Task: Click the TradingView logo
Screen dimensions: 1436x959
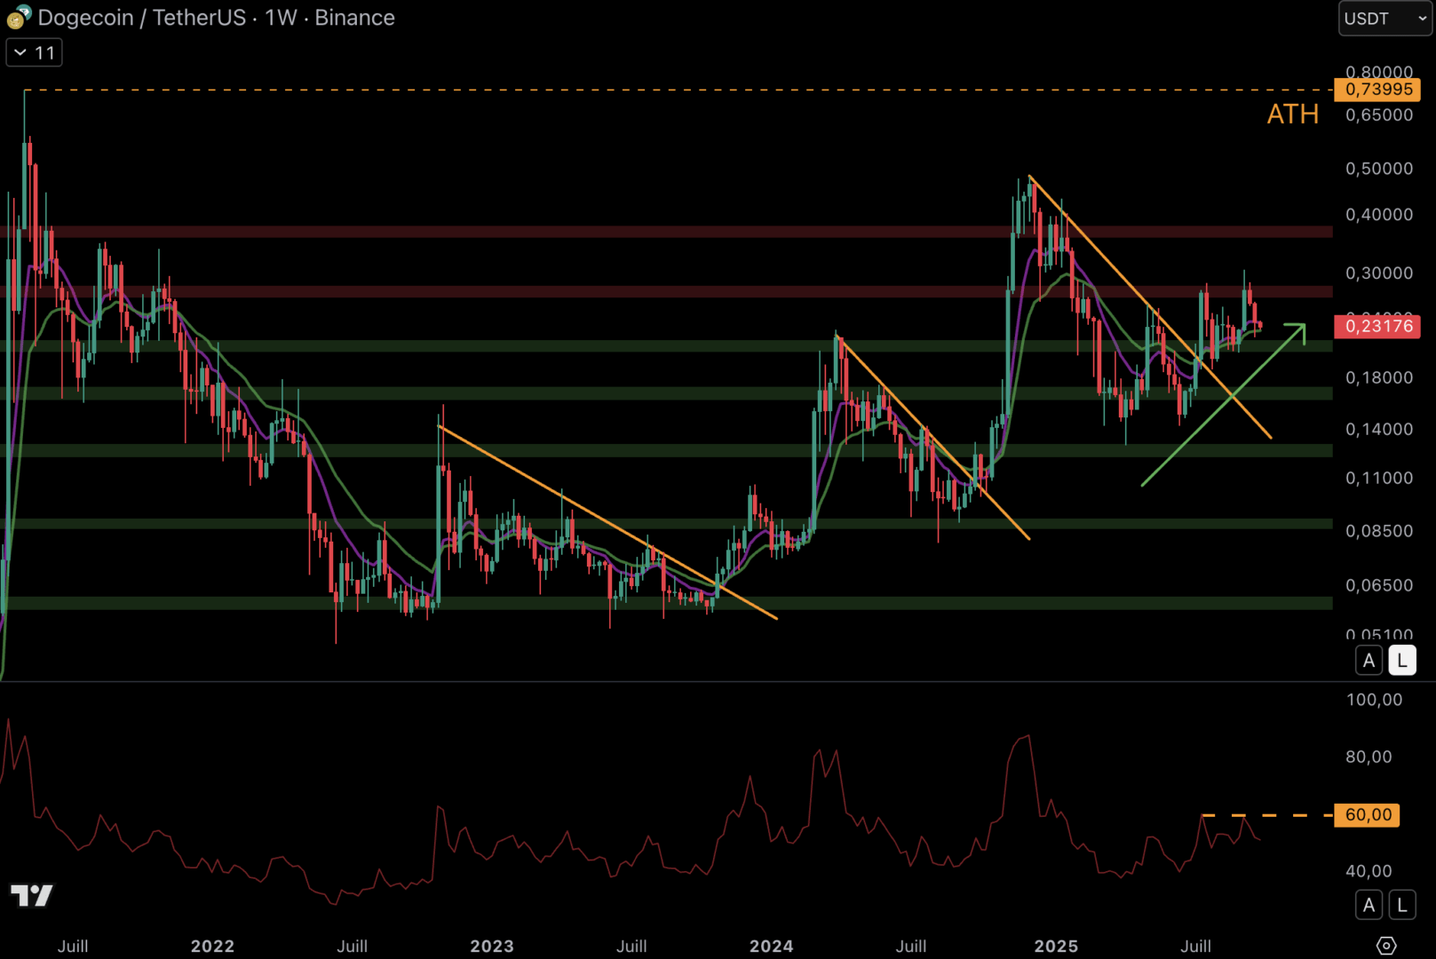Action: pyautogui.click(x=32, y=895)
